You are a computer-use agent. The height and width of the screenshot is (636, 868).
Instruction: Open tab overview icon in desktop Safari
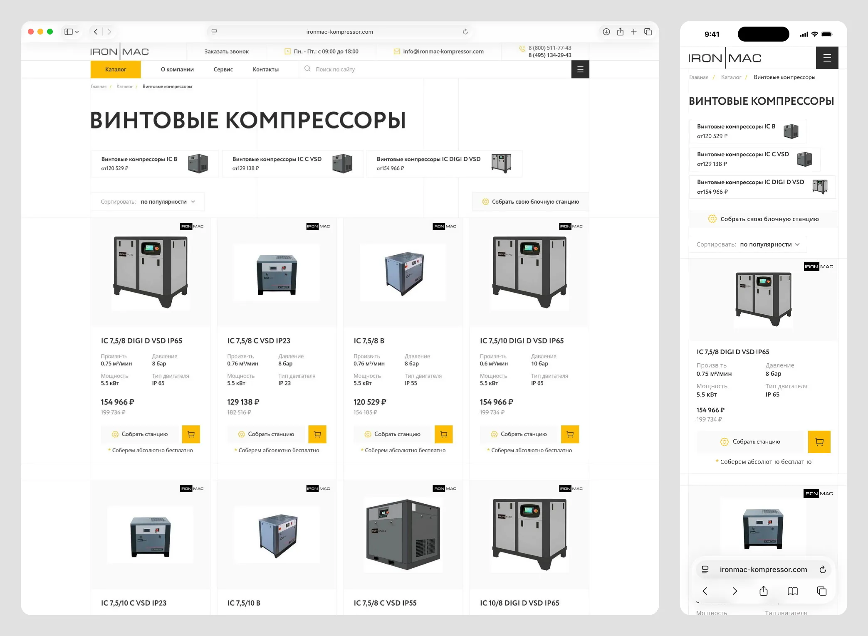pyautogui.click(x=648, y=32)
